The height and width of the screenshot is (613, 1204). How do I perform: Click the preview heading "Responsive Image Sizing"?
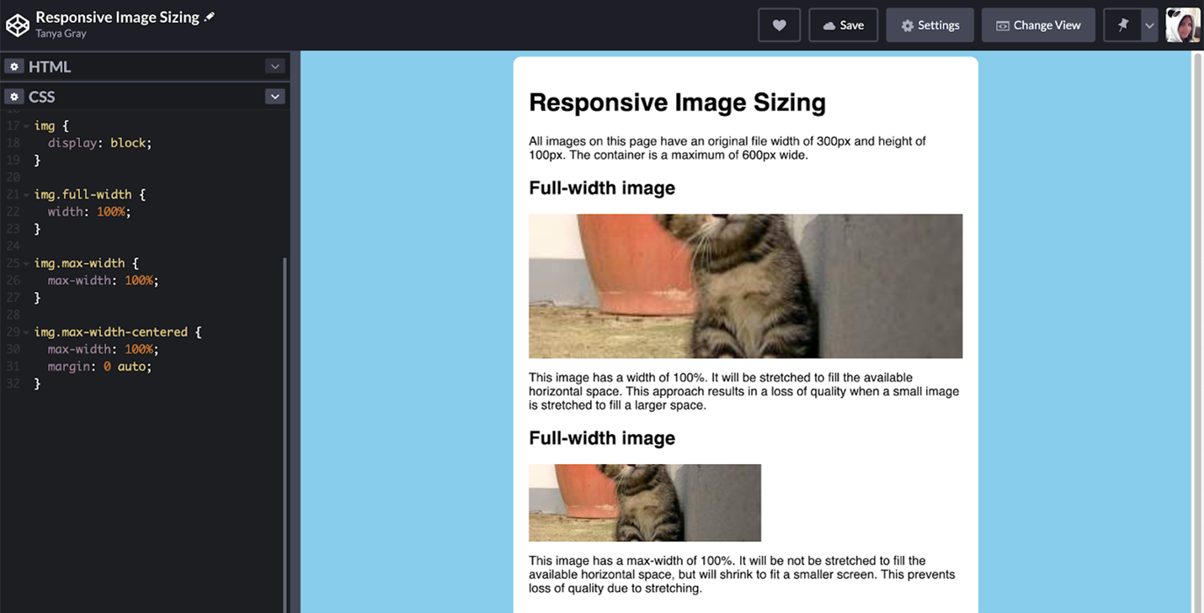(x=677, y=103)
